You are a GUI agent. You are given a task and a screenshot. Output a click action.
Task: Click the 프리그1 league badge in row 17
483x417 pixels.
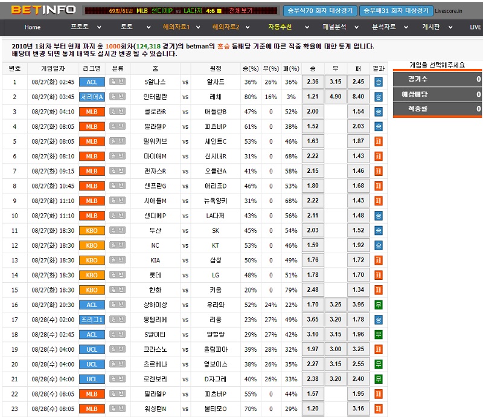click(91, 320)
